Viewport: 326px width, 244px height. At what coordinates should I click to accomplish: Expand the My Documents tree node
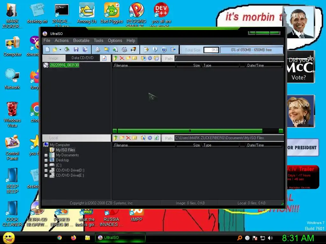tap(46, 155)
